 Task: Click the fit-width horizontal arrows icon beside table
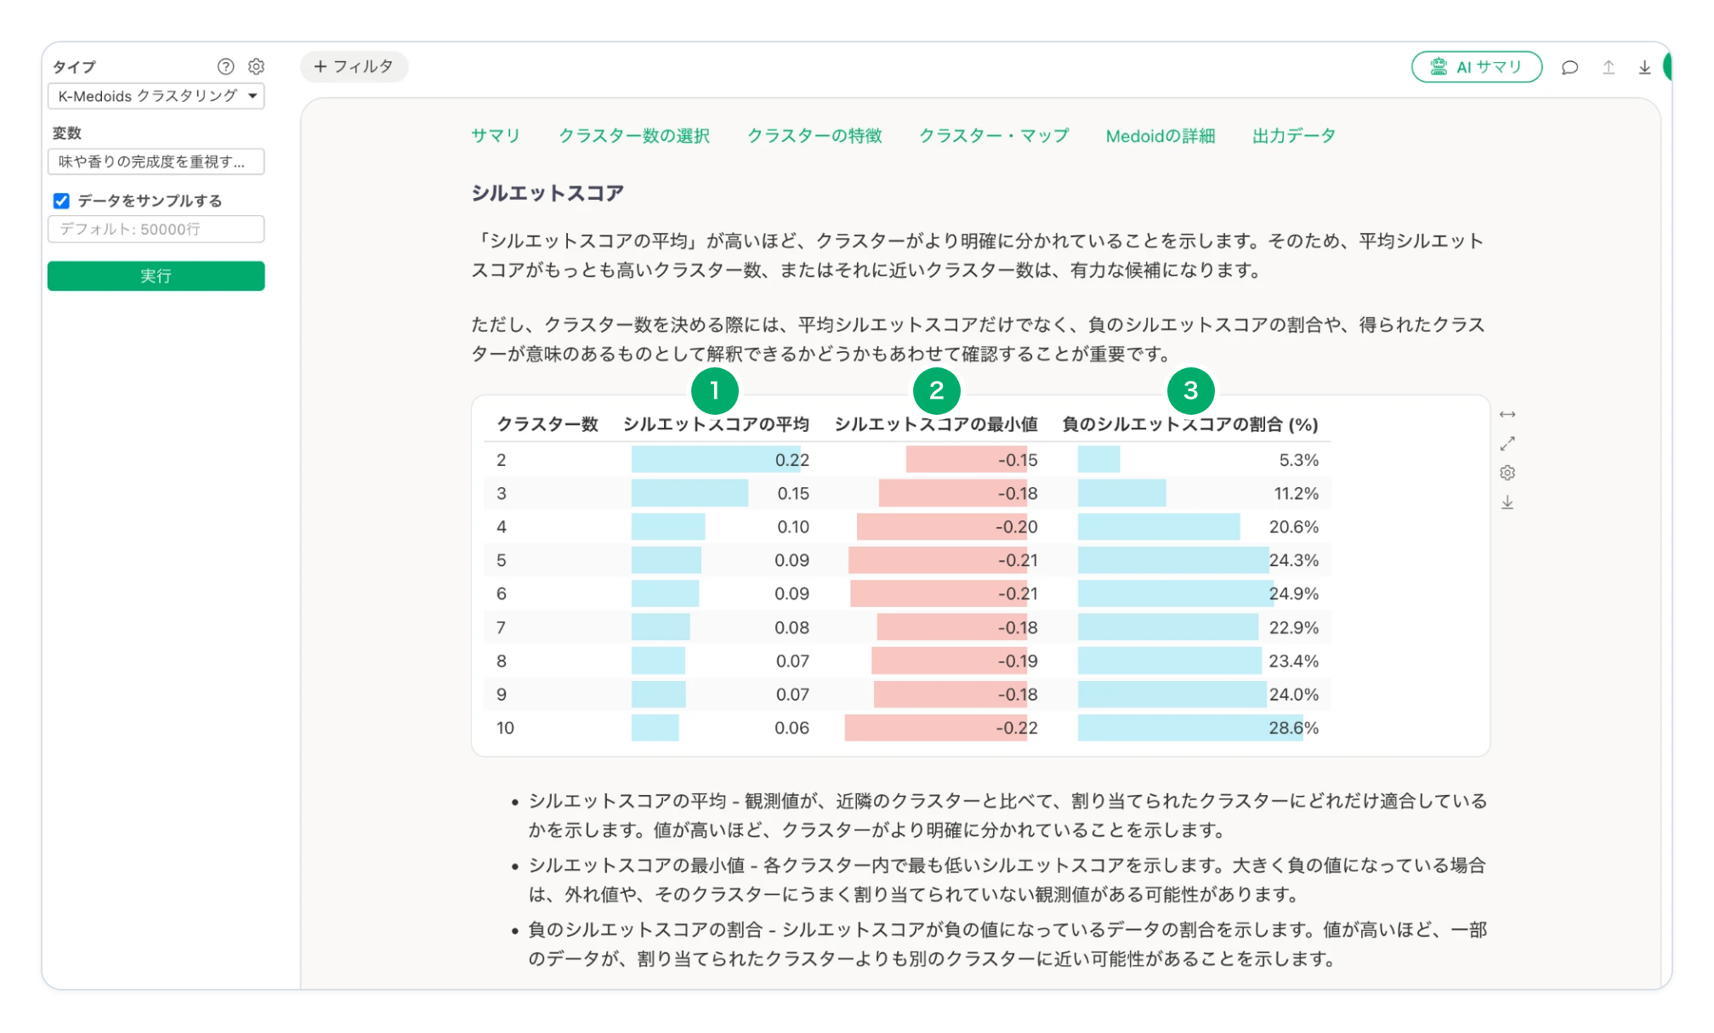1507,414
